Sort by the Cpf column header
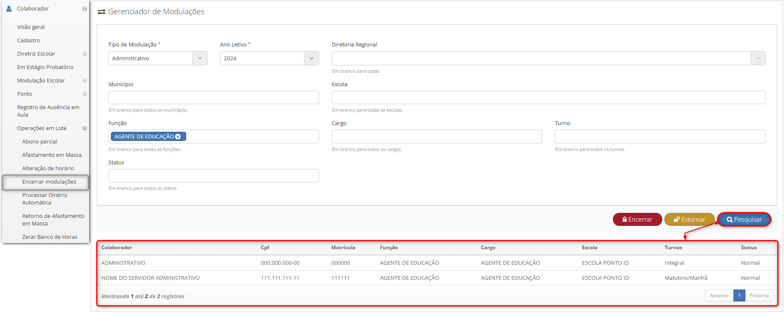 tap(265, 248)
